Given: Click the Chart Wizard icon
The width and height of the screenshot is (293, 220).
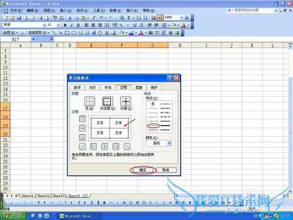Looking at the screenshot, I should click(154, 18).
